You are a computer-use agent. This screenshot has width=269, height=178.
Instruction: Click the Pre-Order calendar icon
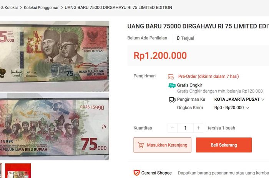(x=171, y=77)
